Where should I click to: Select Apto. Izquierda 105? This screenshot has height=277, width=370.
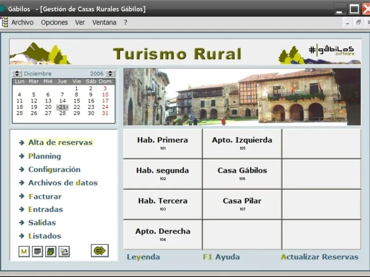pyautogui.click(x=242, y=144)
